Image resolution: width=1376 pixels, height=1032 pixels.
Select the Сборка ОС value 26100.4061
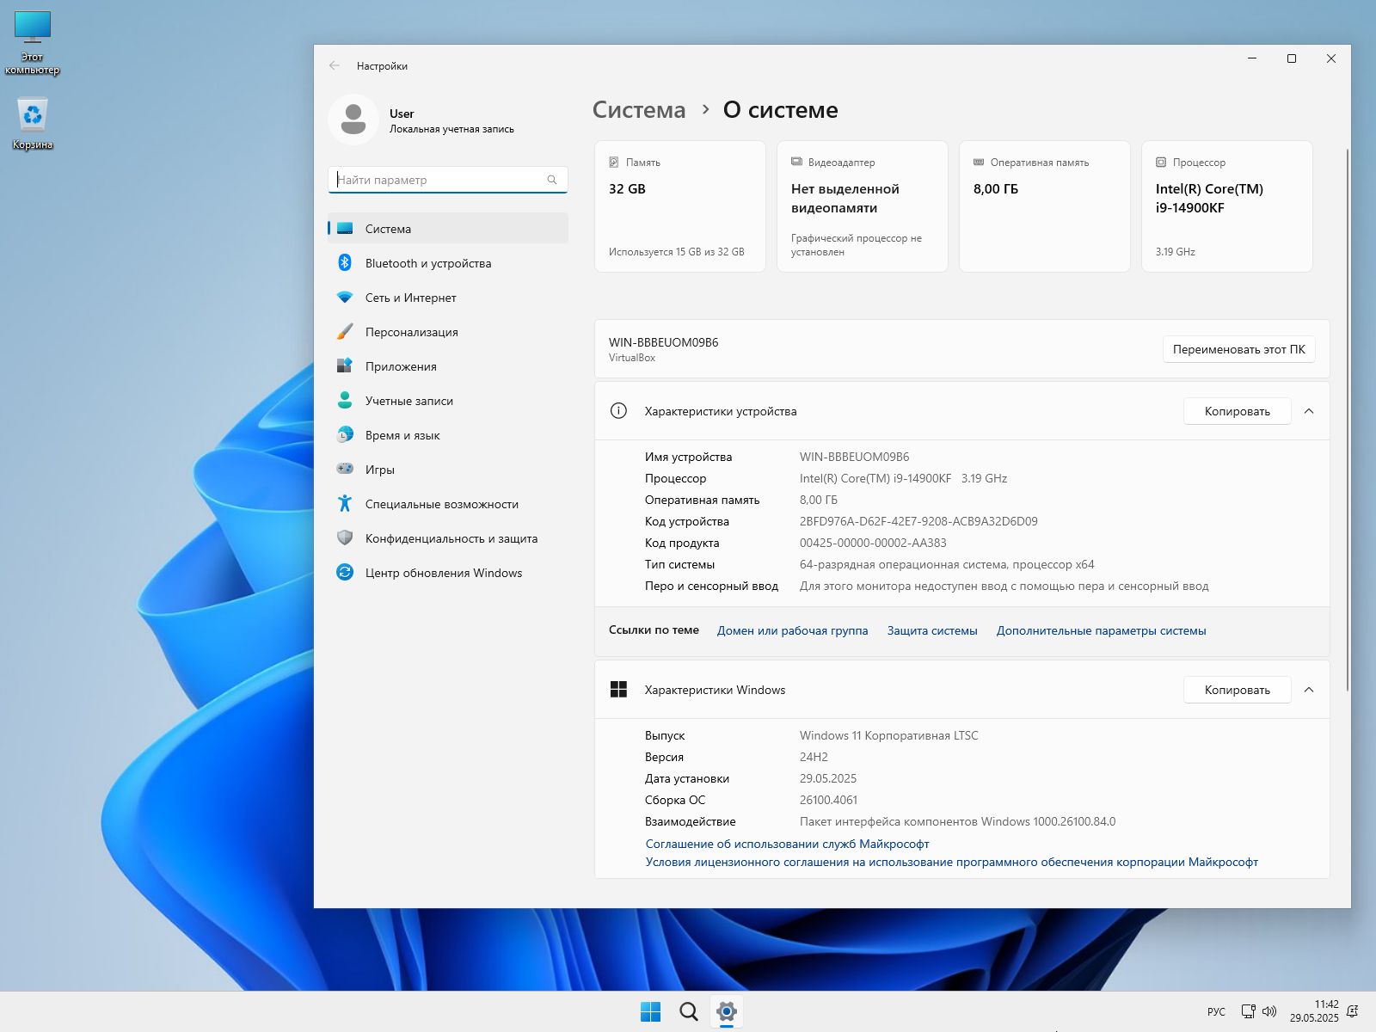[x=828, y=800]
